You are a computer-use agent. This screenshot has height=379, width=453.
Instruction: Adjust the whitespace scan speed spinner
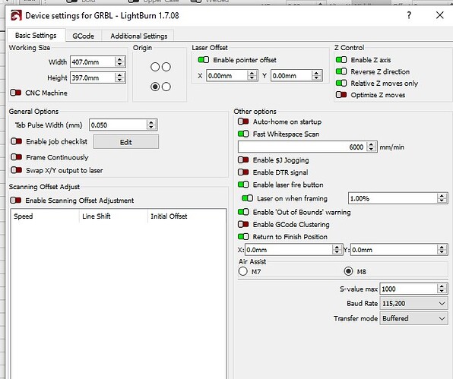pyautogui.click(x=371, y=147)
